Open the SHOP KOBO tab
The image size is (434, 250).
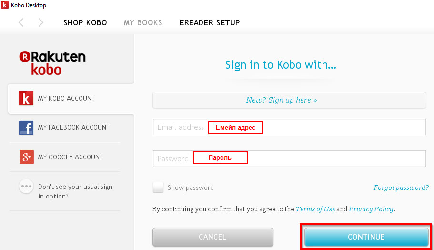click(85, 22)
